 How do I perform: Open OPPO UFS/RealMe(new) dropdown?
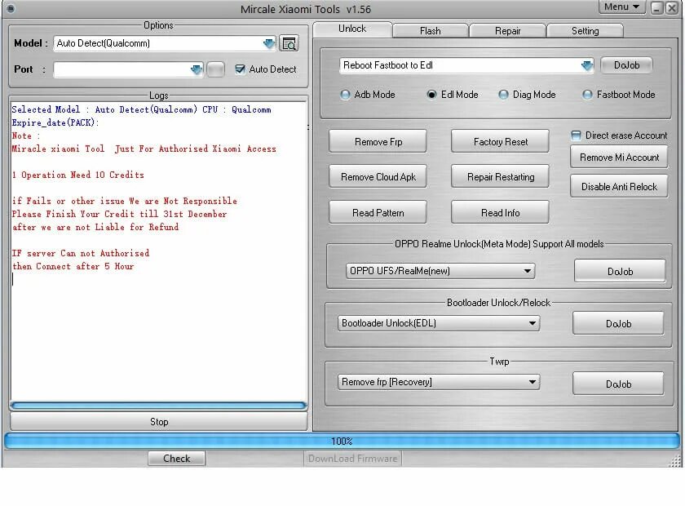pos(440,271)
